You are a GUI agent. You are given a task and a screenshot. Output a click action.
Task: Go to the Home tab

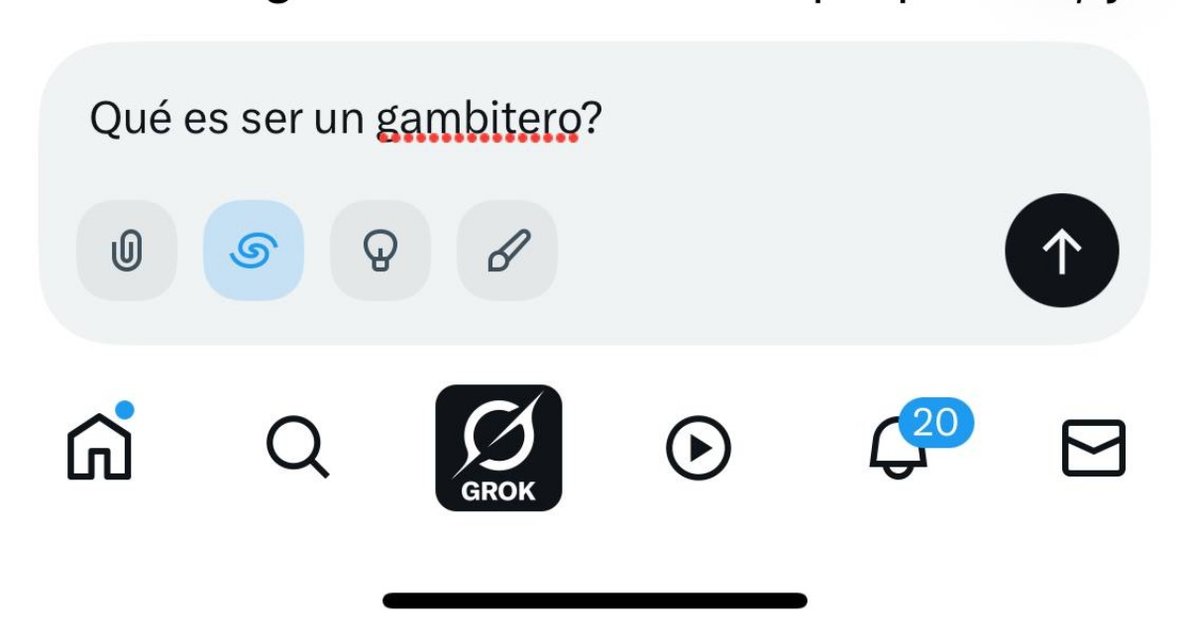[x=99, y=448]
